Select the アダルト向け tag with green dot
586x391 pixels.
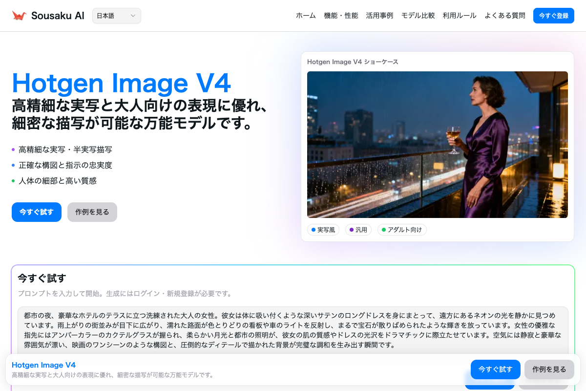[x=402, y=230]
